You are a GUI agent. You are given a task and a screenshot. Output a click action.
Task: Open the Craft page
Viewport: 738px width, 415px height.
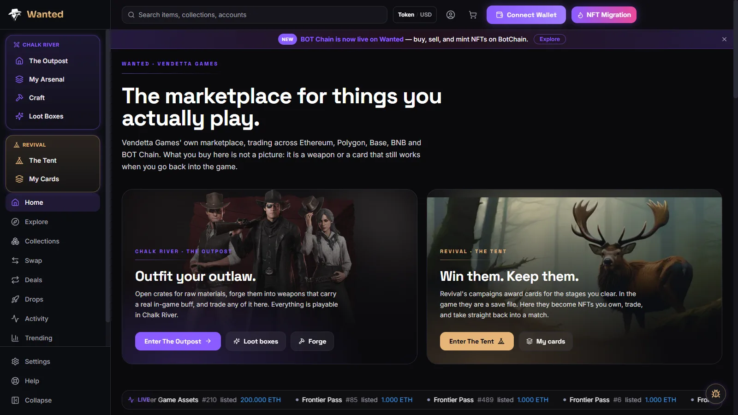pyautogui.click(x=53, y=98)
